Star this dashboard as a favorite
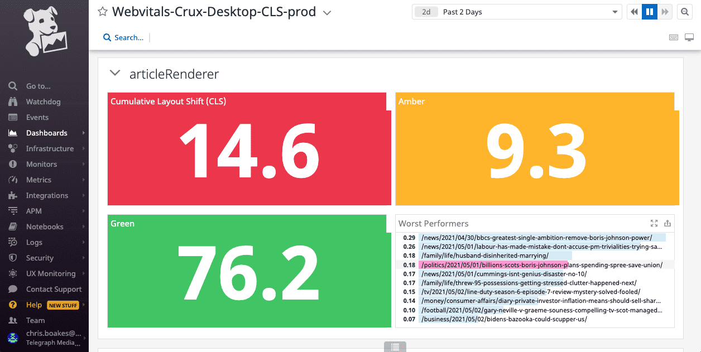The image size is (701, 352). (102, 11)
